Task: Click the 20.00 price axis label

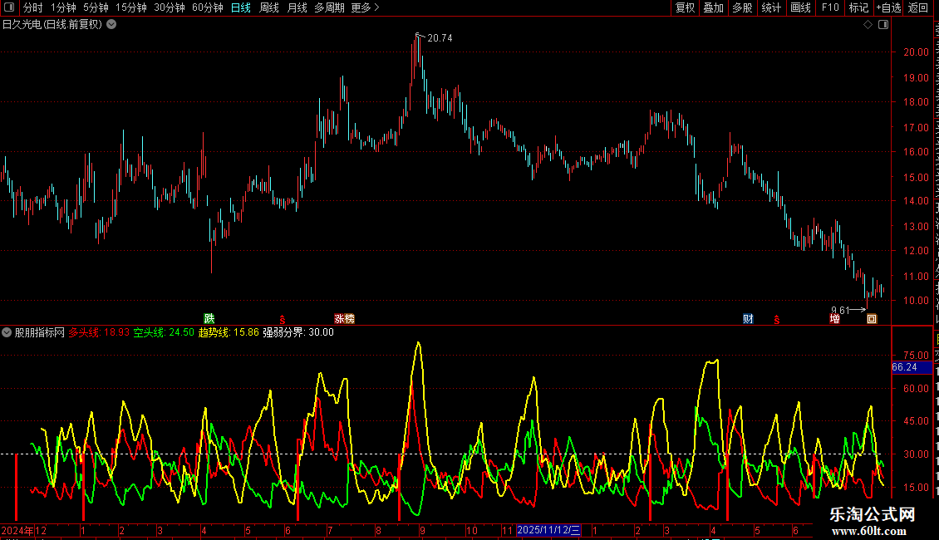Action: click(x=917, y=52)
